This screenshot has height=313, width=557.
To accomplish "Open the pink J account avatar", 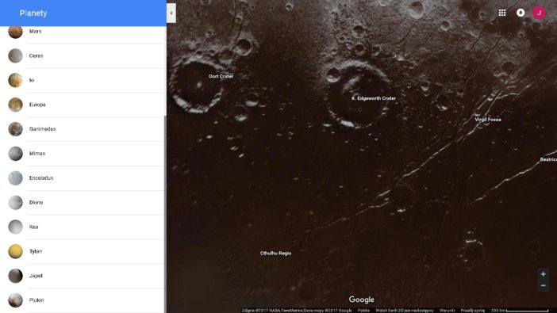I will click(539, 13).
